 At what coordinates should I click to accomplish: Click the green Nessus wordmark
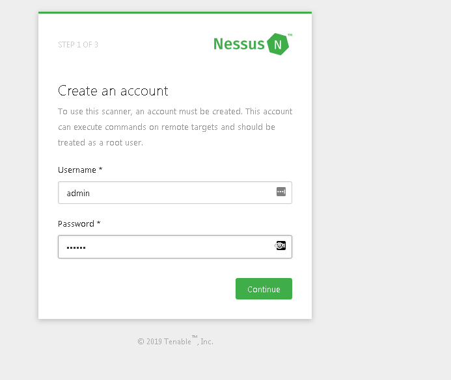[239, 44]
